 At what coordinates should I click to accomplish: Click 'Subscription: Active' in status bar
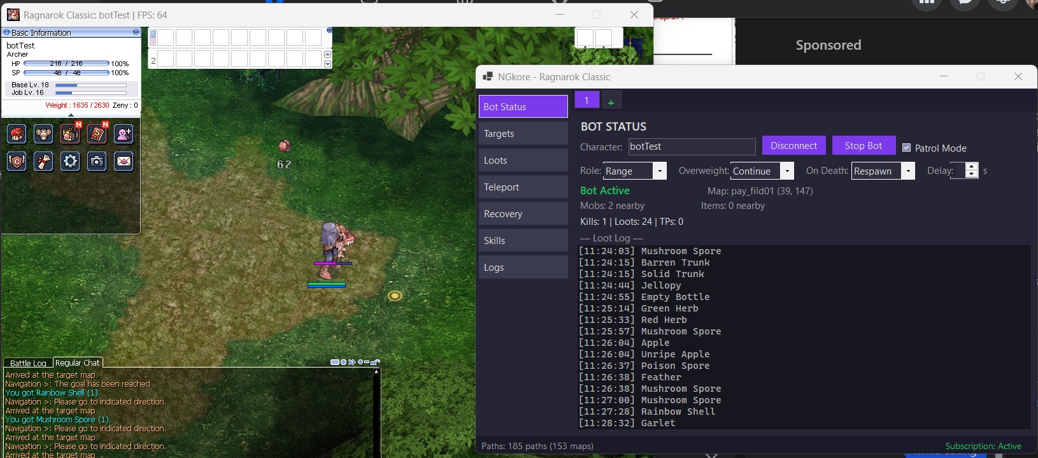tap(983, 446)
